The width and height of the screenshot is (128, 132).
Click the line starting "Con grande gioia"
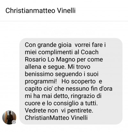[x=65, y=45]
